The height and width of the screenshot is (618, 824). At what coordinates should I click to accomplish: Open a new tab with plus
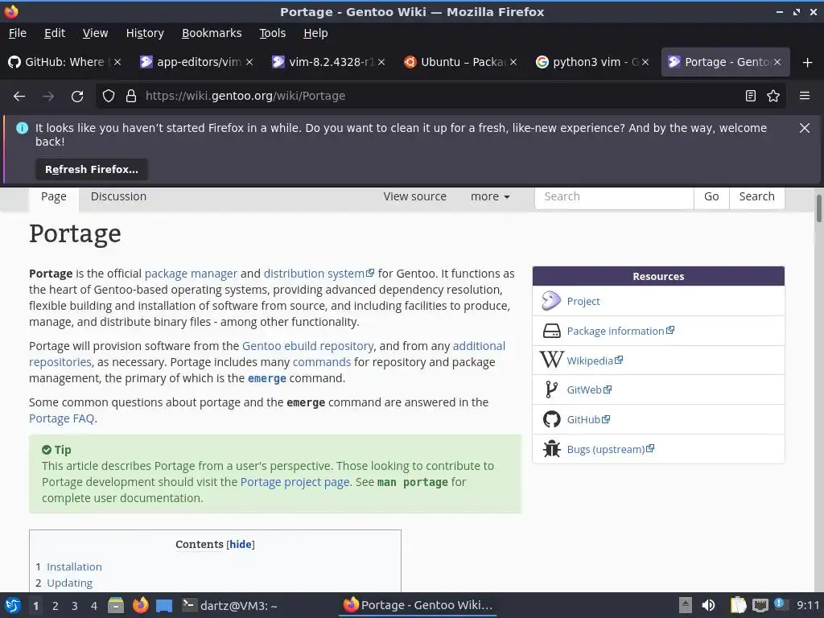click(808, 63)
